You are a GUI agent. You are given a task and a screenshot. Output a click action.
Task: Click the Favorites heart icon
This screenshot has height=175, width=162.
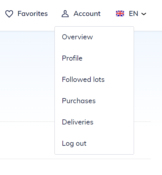click(x=9, y=14)
